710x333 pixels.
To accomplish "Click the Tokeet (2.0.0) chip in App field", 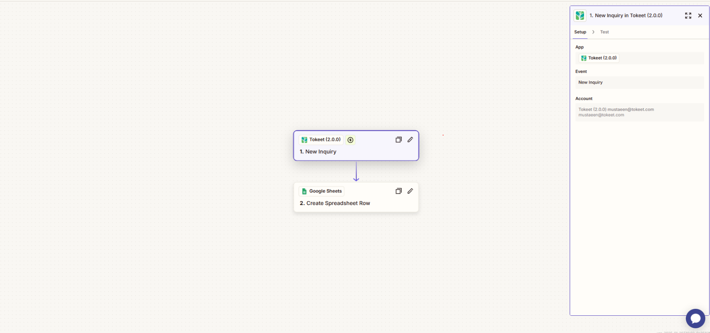I will tap(599, 58).
